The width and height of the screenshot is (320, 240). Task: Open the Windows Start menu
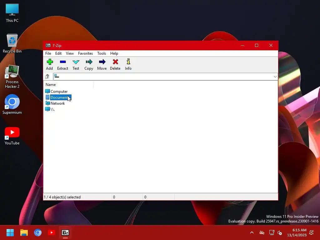click(x=10, y=232)
